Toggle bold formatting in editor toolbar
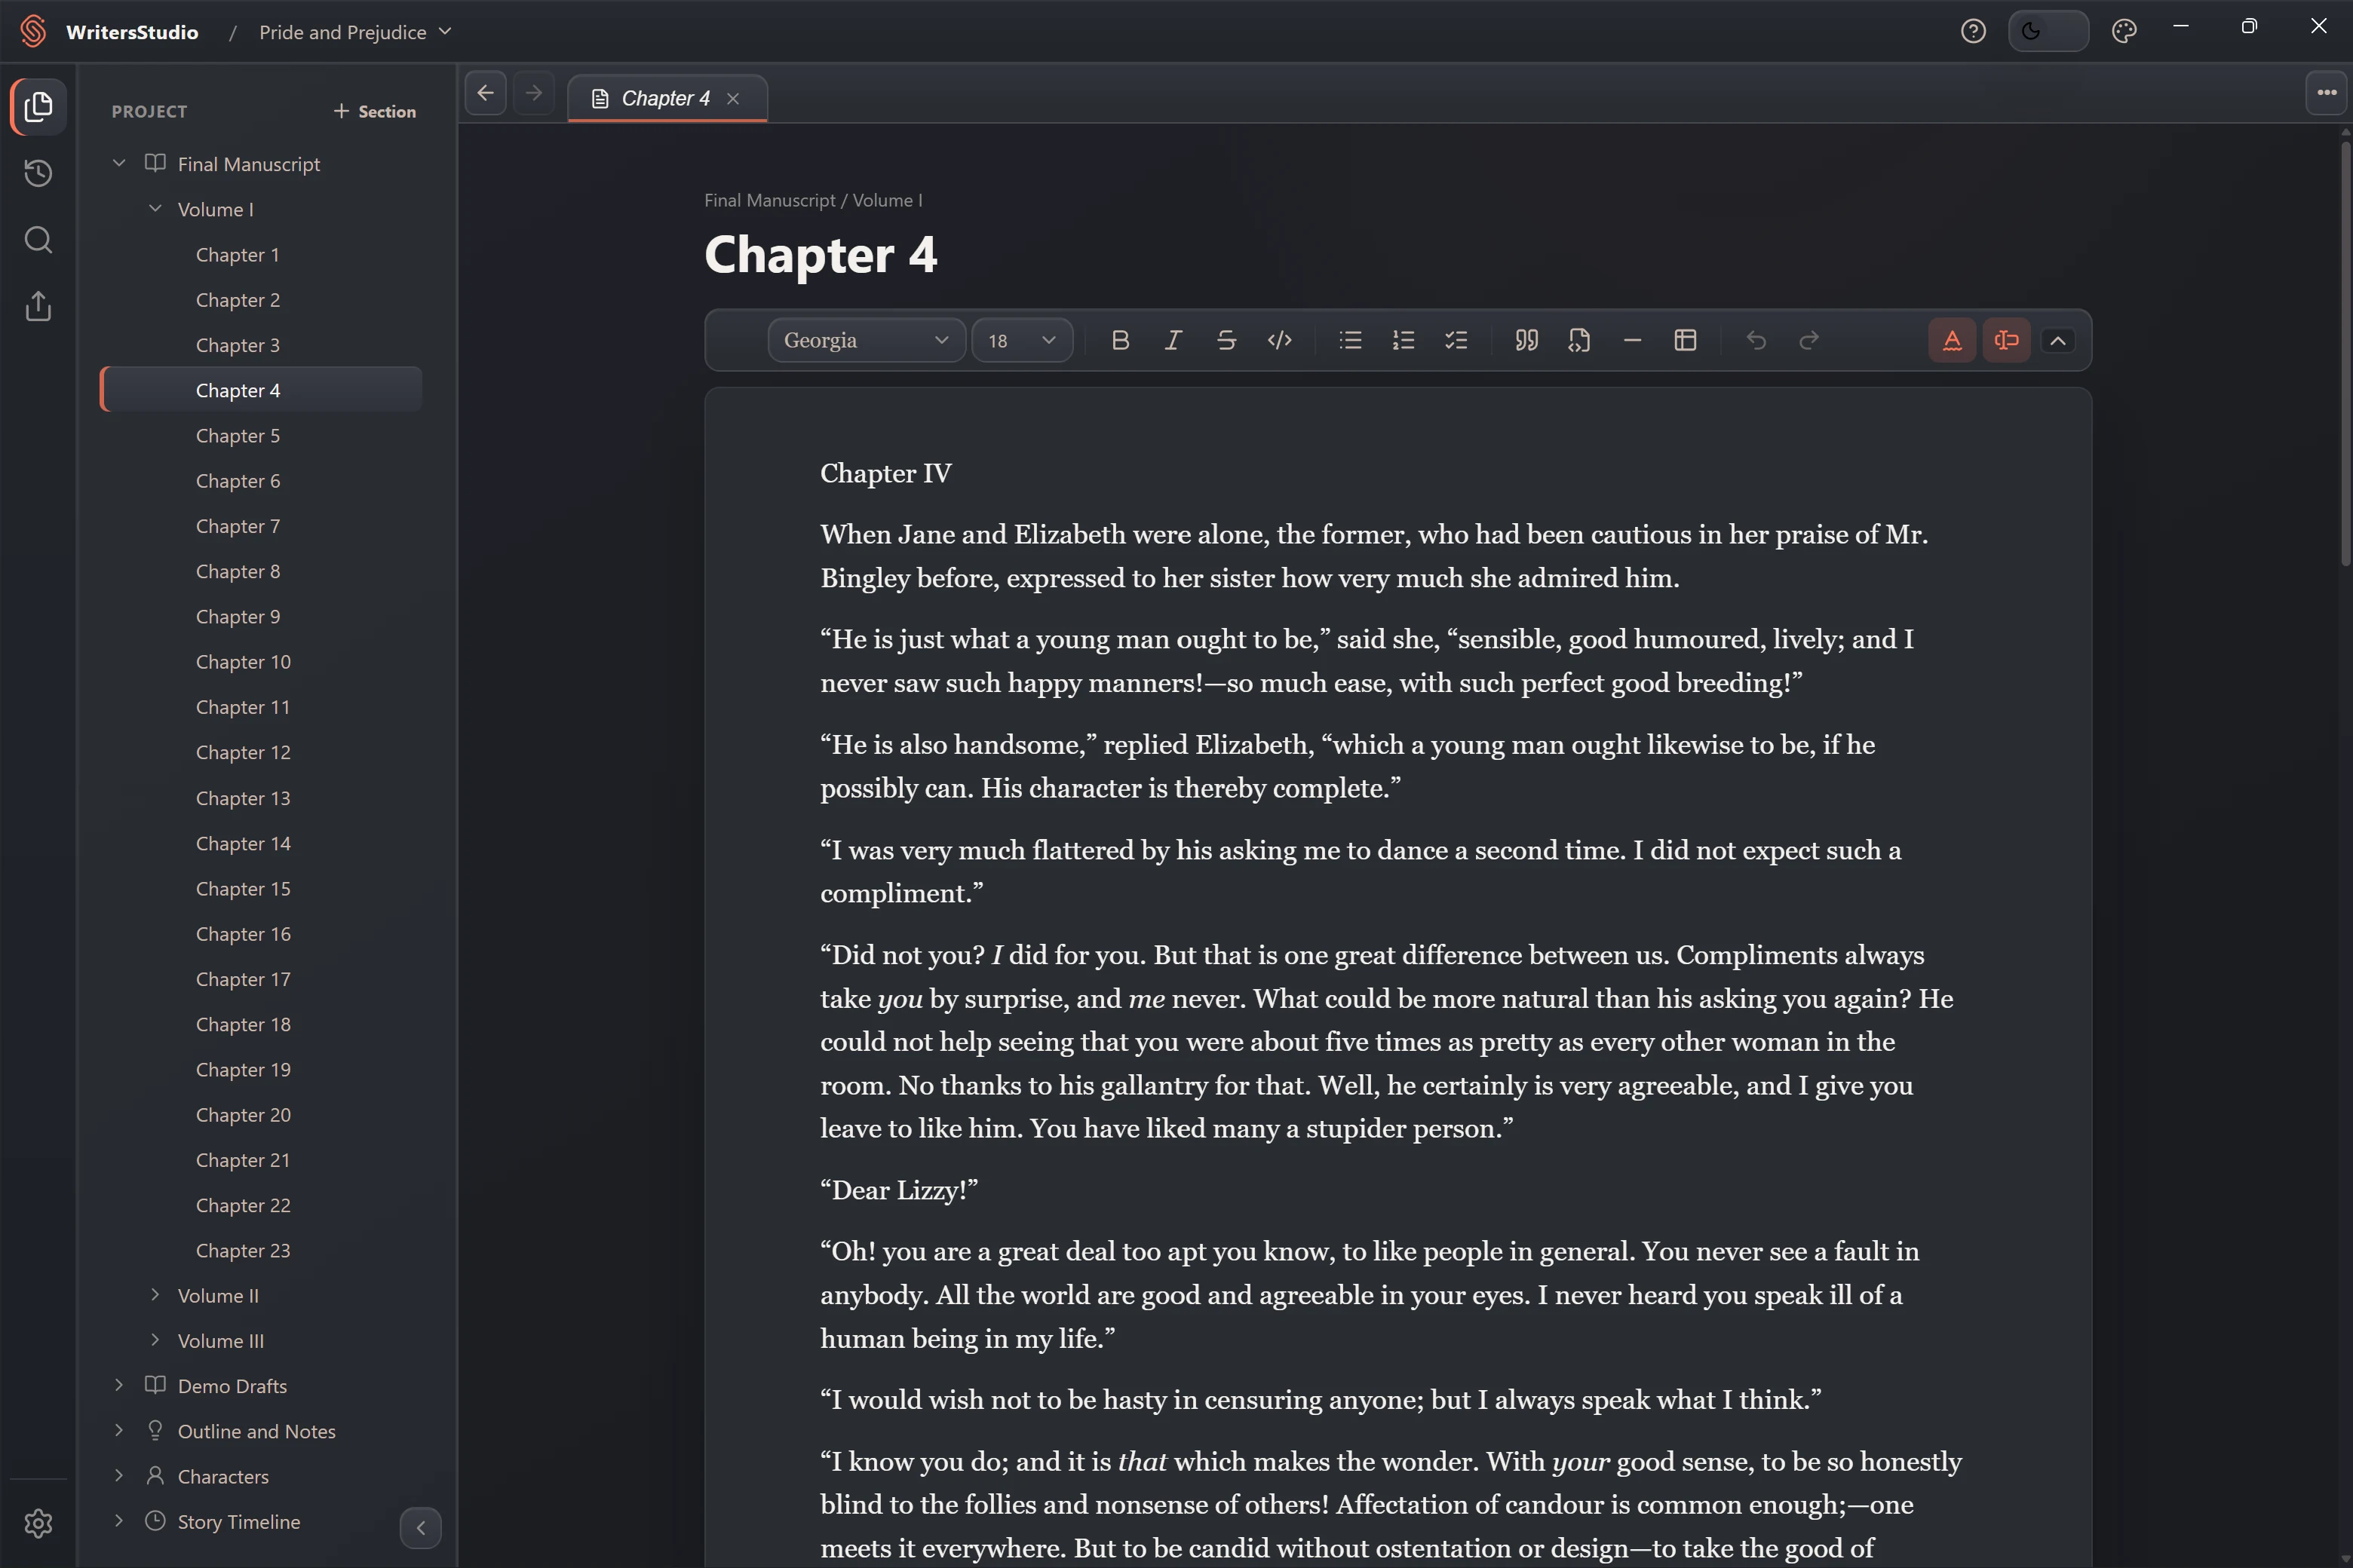 point(1121,340)
